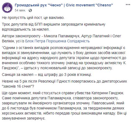The image size is (132, 123).
Task: Click the paragraph about Троє депутатів від БПП
Action: (54, 27)
